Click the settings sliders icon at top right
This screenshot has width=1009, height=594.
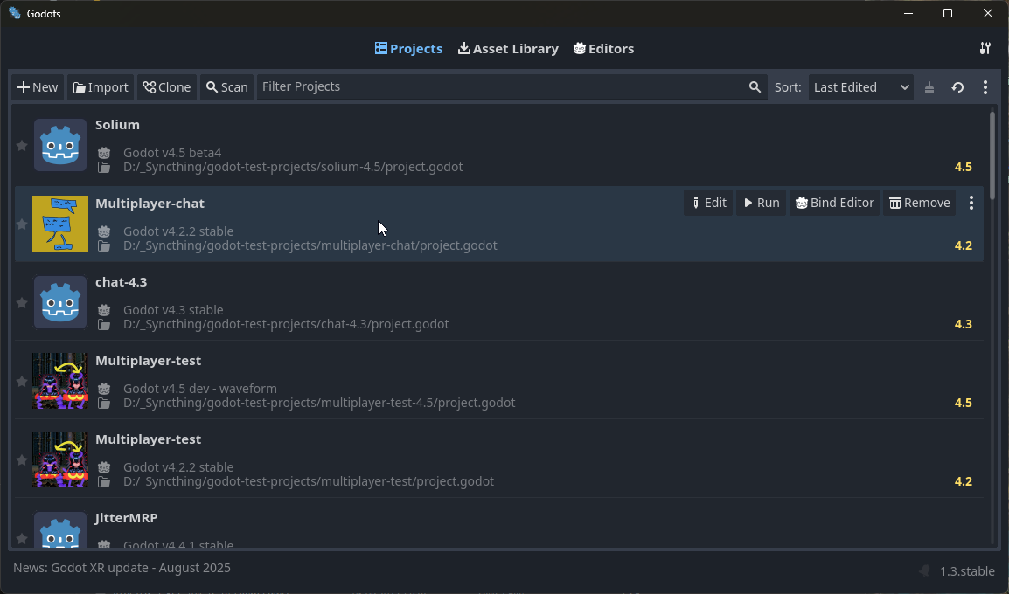985,49
